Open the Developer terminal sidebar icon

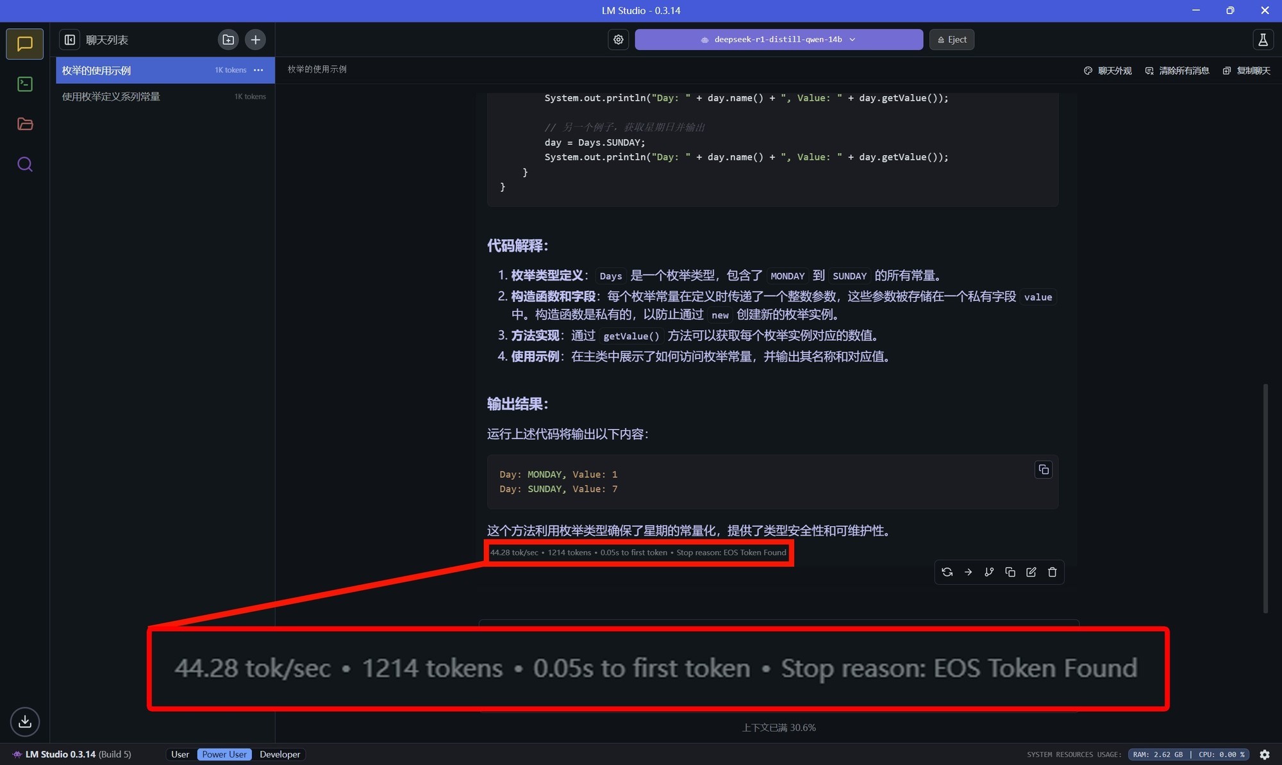click(24, 84)
